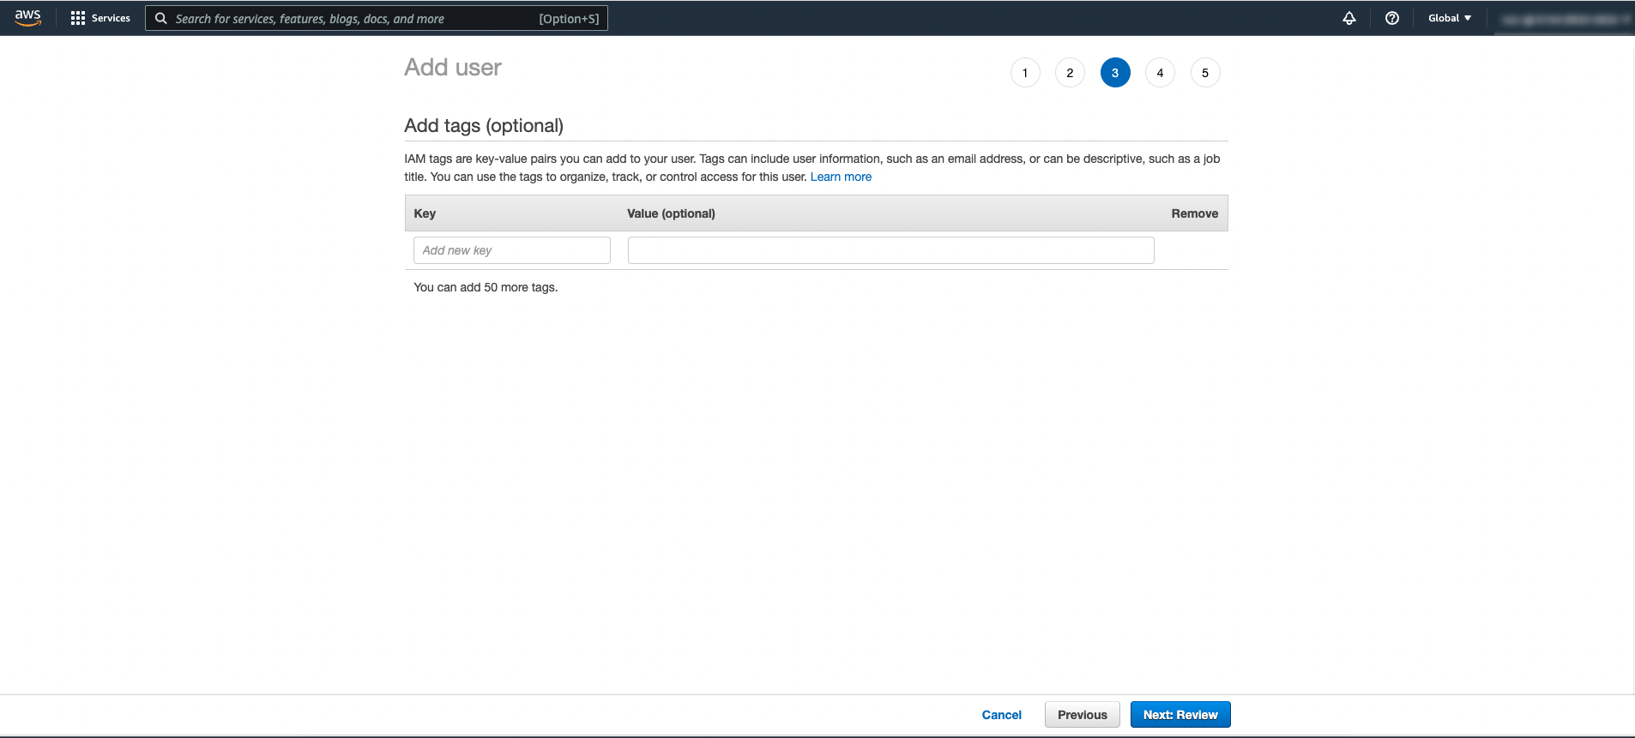Image resolution: width=1635 pixels, height=738 pixels.
Task: Expand the Global region dropdown
Action: click(x=1450, y=18)
